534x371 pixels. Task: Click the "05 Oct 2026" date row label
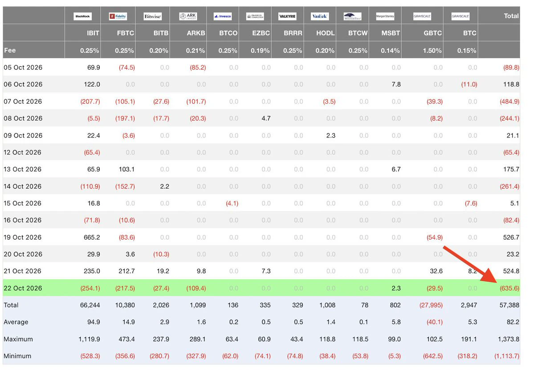[23, 67]
